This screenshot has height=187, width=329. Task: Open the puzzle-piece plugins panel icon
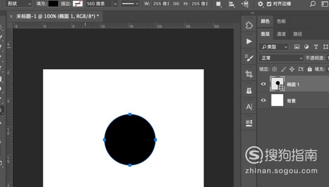[x=249, y=25]
